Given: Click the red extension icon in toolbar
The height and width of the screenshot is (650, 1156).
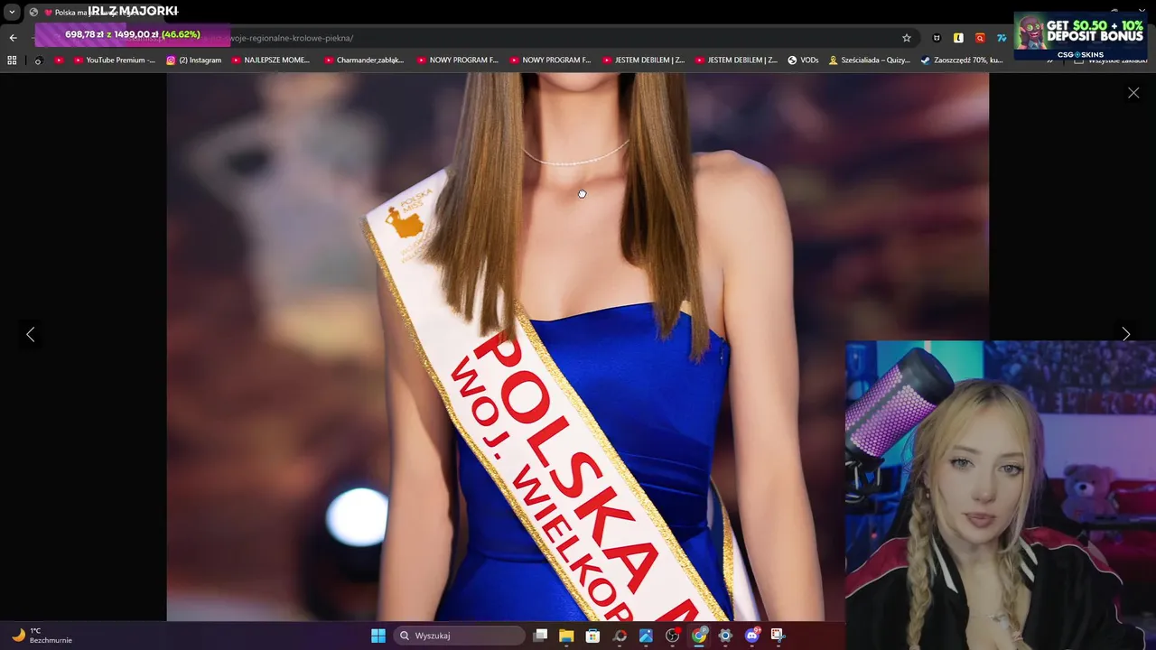Looking at the screenshot, I should [x=980, y=38].
